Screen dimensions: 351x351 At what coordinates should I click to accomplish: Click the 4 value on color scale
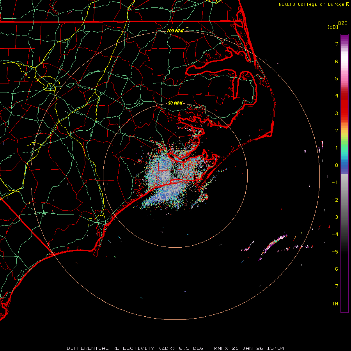point(337,96)
